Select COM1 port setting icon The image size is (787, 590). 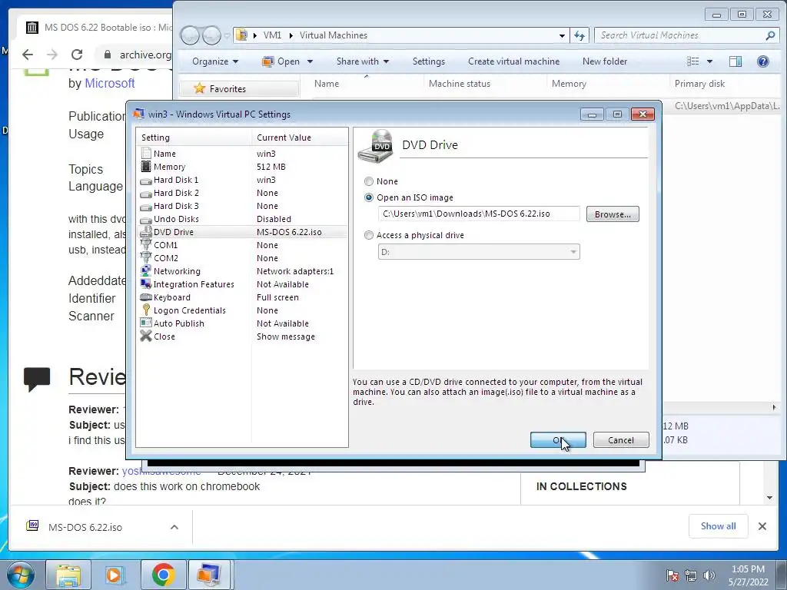point(146,245)
